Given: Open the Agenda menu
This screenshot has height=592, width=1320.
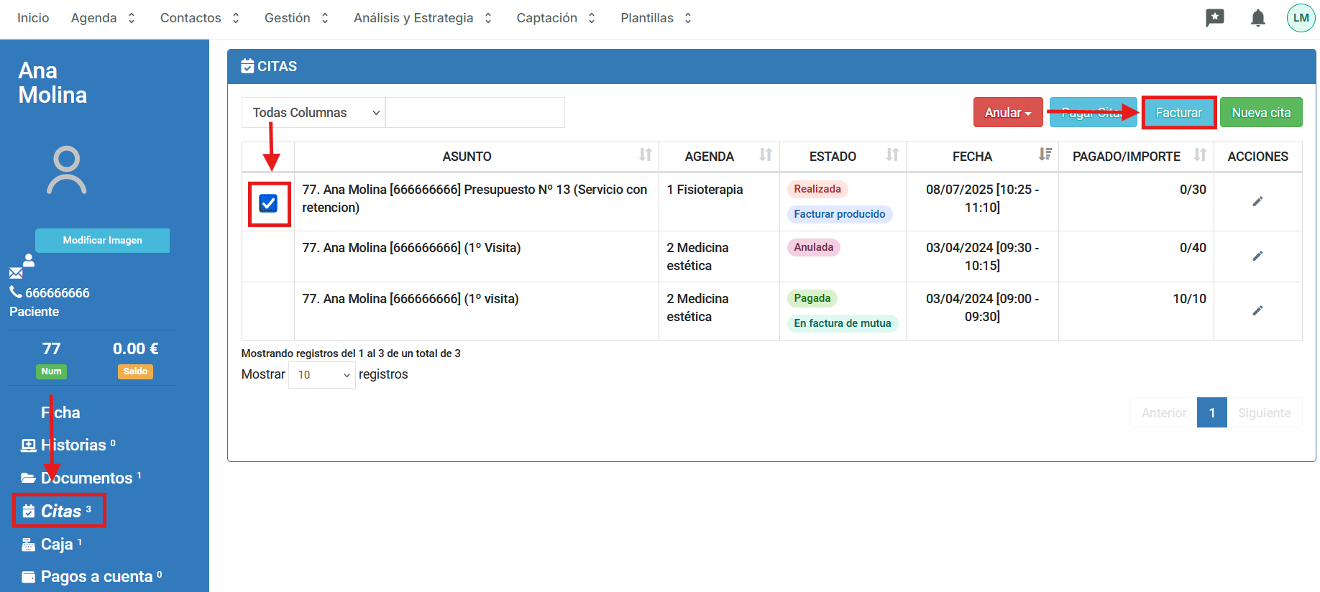Looking at the screenshot, I should tap(103, 18).
